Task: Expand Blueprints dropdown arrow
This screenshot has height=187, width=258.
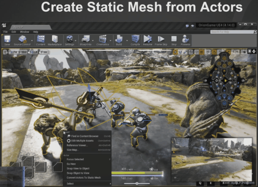Action: tap(93, 41)
